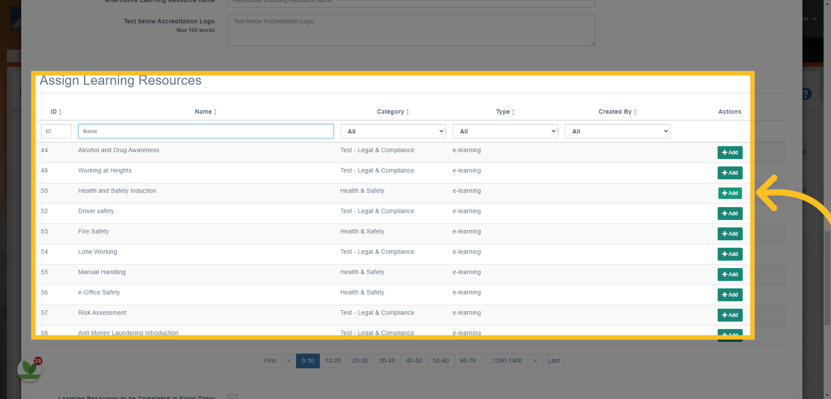Image resolution: width=831 pixels, height=399 pixels.
Task: Add the Risk Assessment resource
Action: point(730,315)
